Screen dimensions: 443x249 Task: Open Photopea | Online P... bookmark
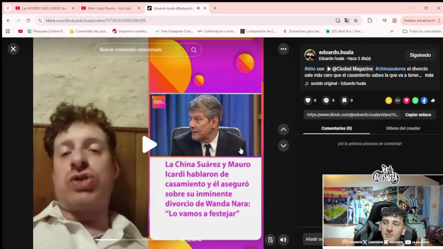tap(46, 31)
